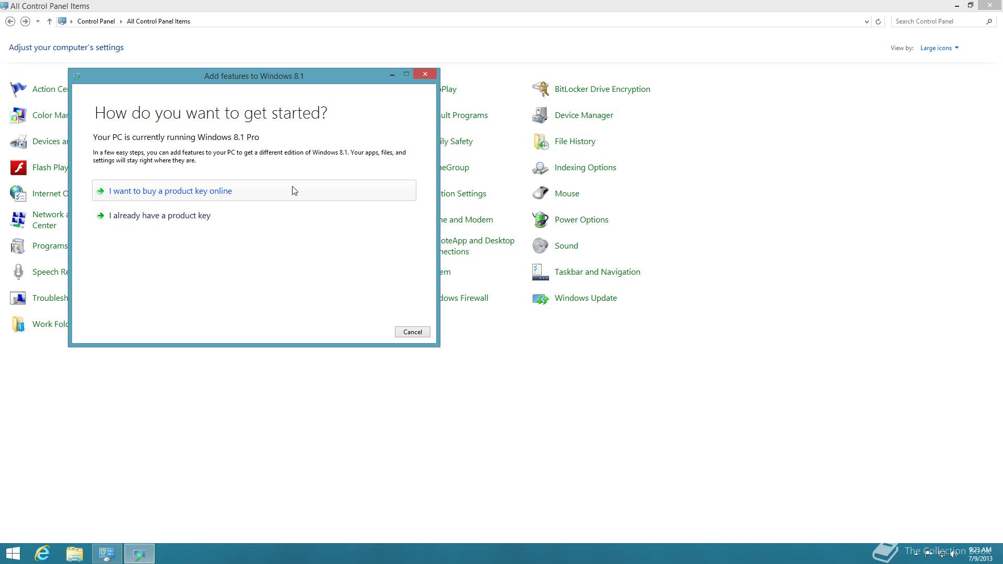The width and height of the screenshot is (1003, 564).
Task: Click the volume icon in system tray
Action: 954,554
